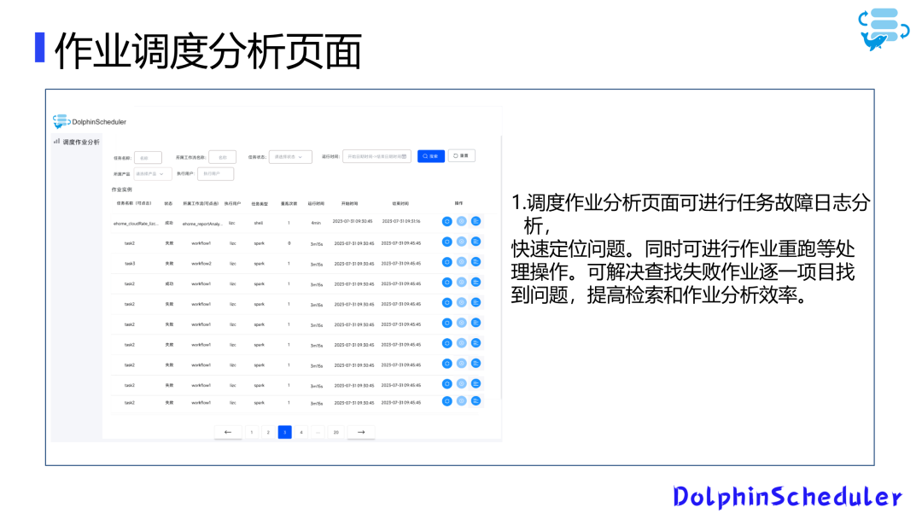Click the shell task type cell
Image resolution: width=922 pixels, height=519 pixels.
[259, 223]
